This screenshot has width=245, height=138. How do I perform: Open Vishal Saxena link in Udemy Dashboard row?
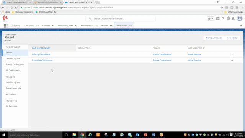point(194,54)
